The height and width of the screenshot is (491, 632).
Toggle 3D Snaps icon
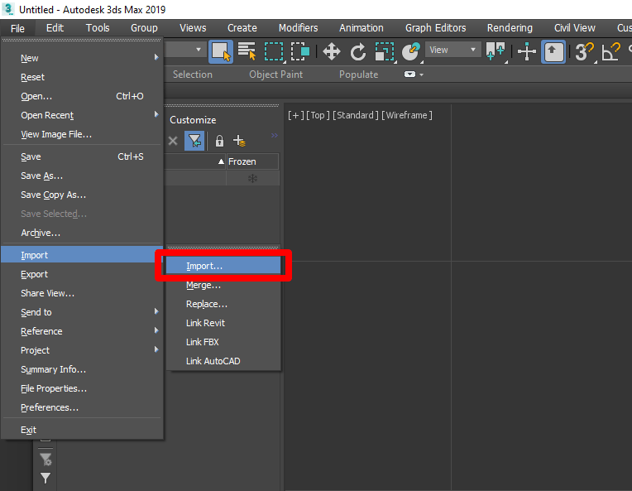[x=585, y=51]
